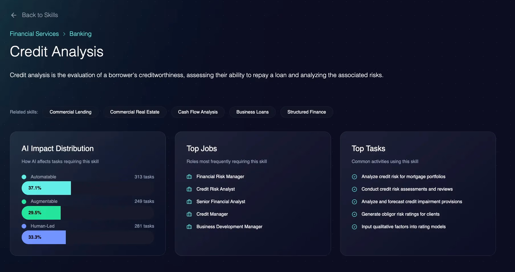
Task: Open the Banking breadcrumb
Action: coord(80,34)
